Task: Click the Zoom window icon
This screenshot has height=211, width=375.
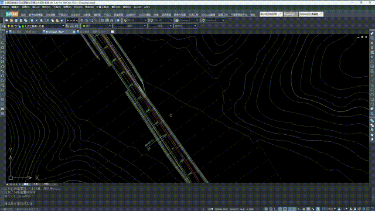Action: (91, 21)
